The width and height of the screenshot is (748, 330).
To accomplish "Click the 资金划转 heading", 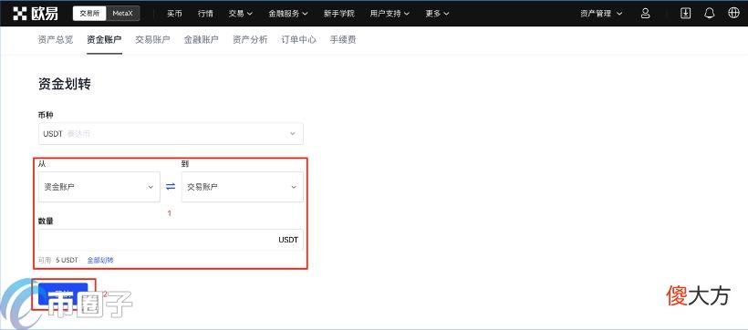I will [65, 85].
